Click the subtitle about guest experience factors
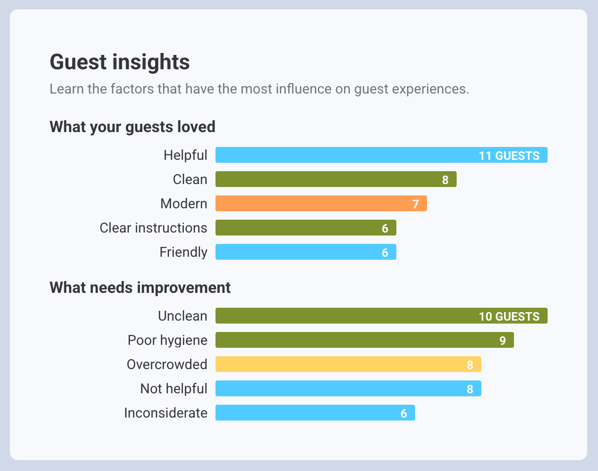The height and width of the screenshot is (471, 598). click(x=259, y=90)
